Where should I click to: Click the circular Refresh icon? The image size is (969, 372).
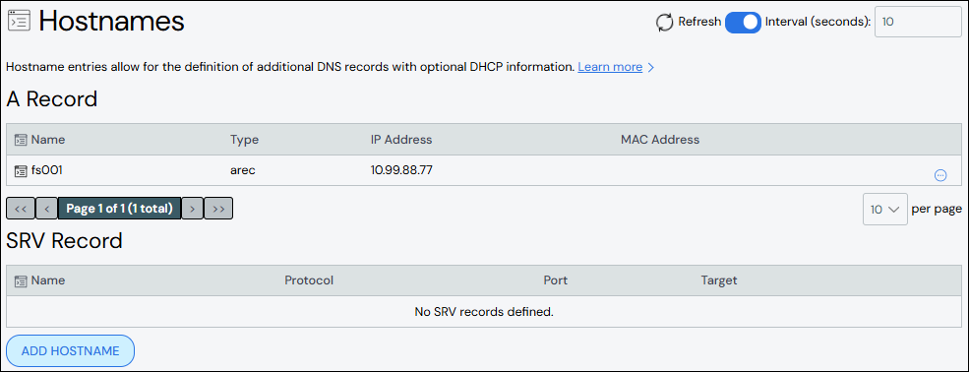[x=664, y=23]
